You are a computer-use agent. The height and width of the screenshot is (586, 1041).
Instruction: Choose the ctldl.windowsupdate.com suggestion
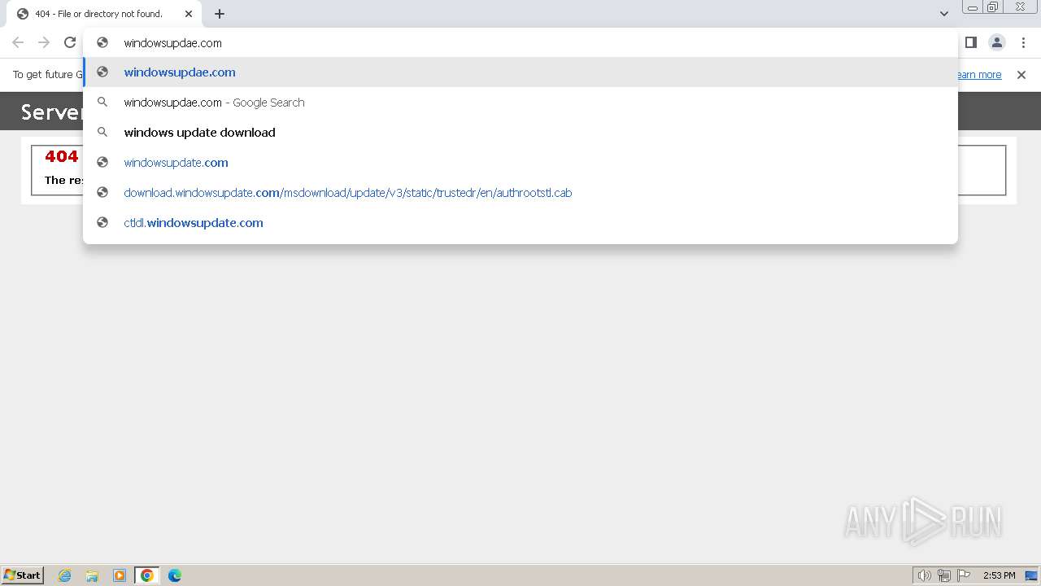pos(520,223)
